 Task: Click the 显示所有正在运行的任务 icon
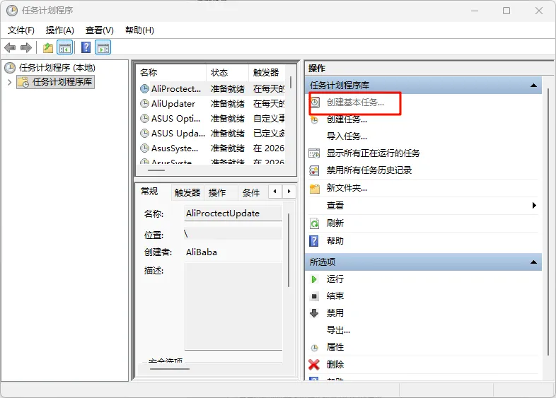point(314,153)
